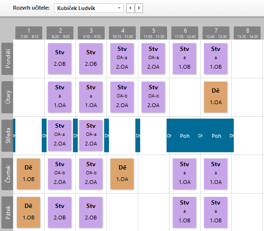
Task: Open Tuesday period 4 Stv OA-b lesson
Action: point(122,97)
